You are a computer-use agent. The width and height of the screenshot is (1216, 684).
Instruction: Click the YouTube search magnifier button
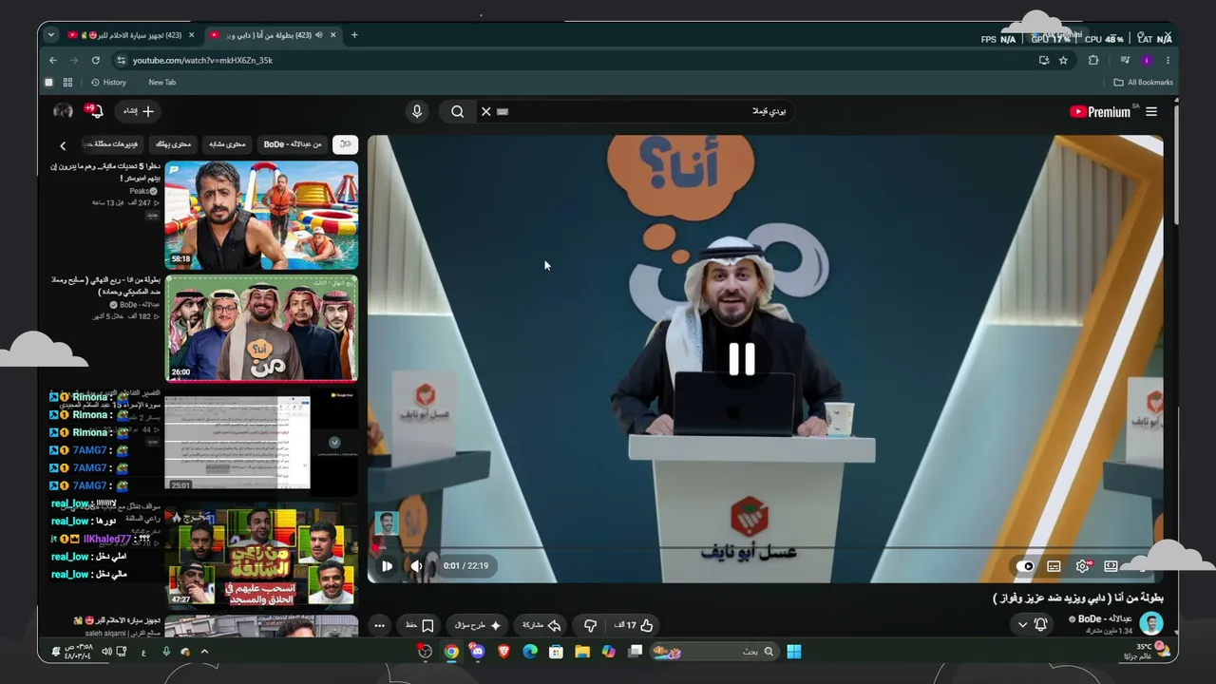[458, 111]
